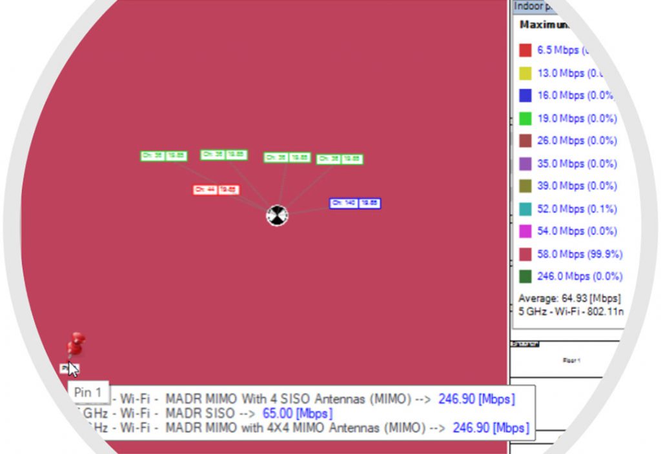
Task: Click the magenta 54.0 Mbps legend swatch
Action: [x=525, y=232]
